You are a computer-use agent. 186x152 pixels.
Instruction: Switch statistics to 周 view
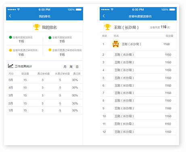click(71, 67)
